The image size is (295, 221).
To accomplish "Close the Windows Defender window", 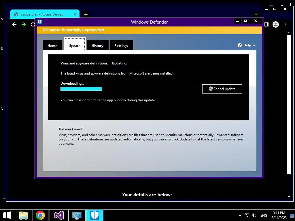I will pos(256,21).
